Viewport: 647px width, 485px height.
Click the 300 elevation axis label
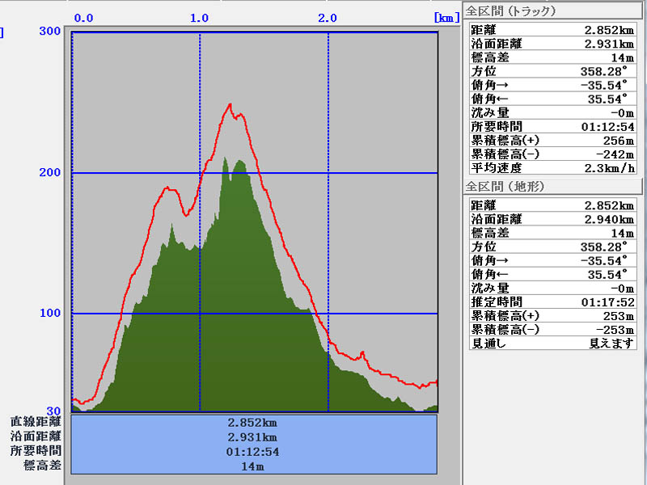[50, 32]
